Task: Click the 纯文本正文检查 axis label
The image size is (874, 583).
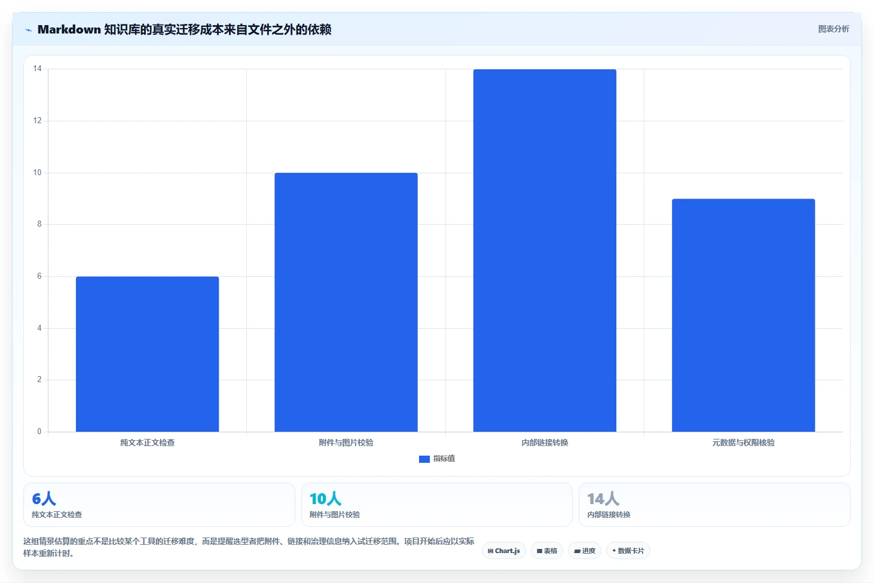Action: [147, 443]
